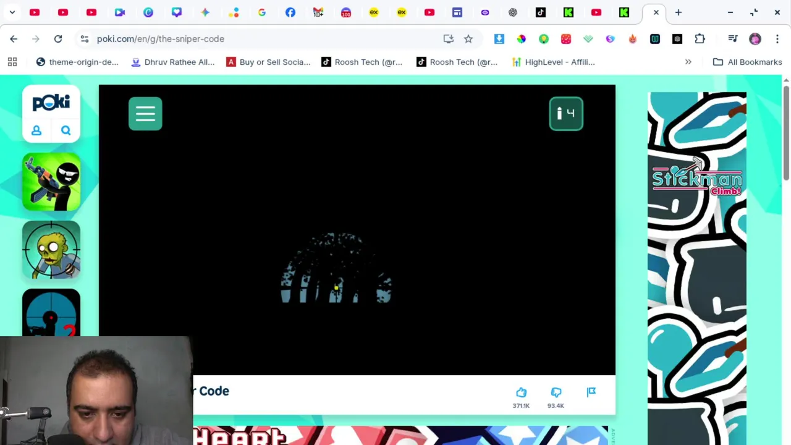
Task: Bookmark this page with the star icon
Action: point(468,39)
